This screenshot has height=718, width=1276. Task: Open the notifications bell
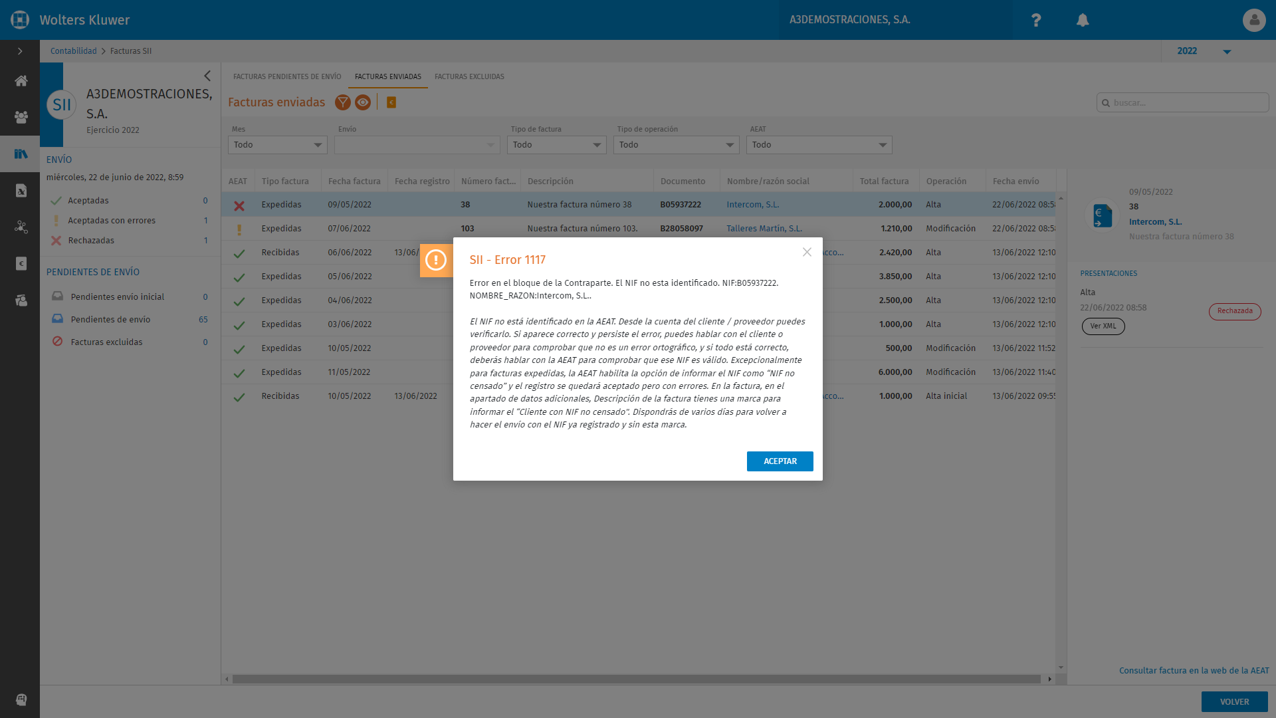(x=1083, y=20)
